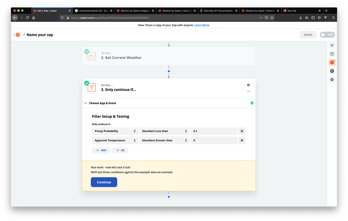Open step 2 Get Current Weather
The image size is (348, 221).
coord(169,56)
